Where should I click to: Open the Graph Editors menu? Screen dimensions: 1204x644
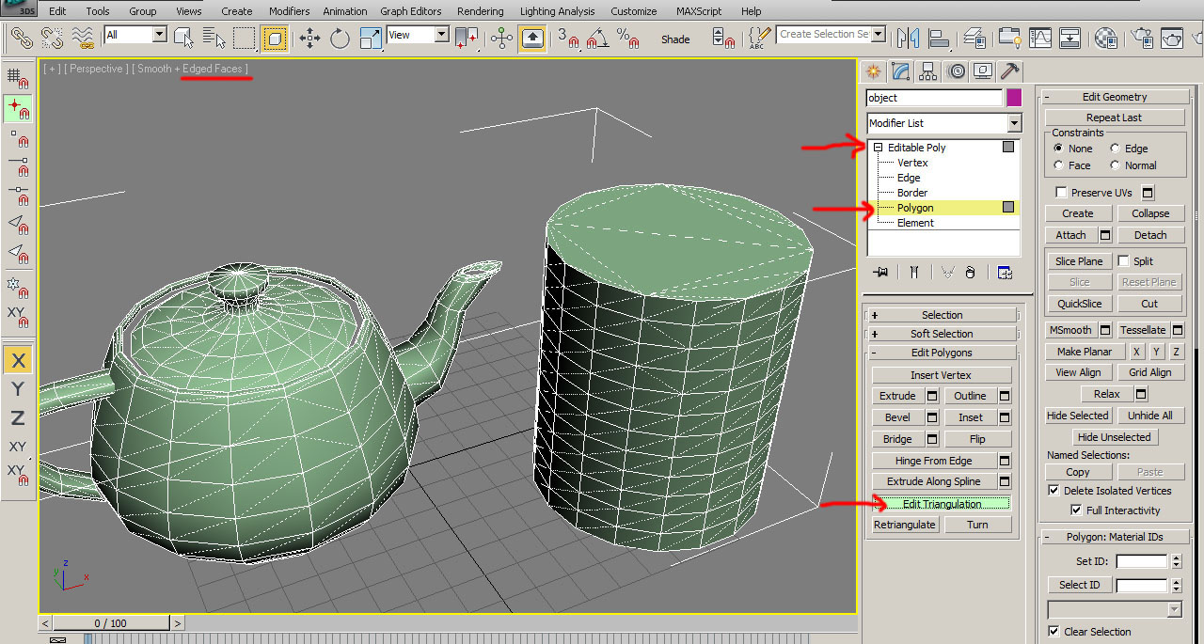coord(410,11)
